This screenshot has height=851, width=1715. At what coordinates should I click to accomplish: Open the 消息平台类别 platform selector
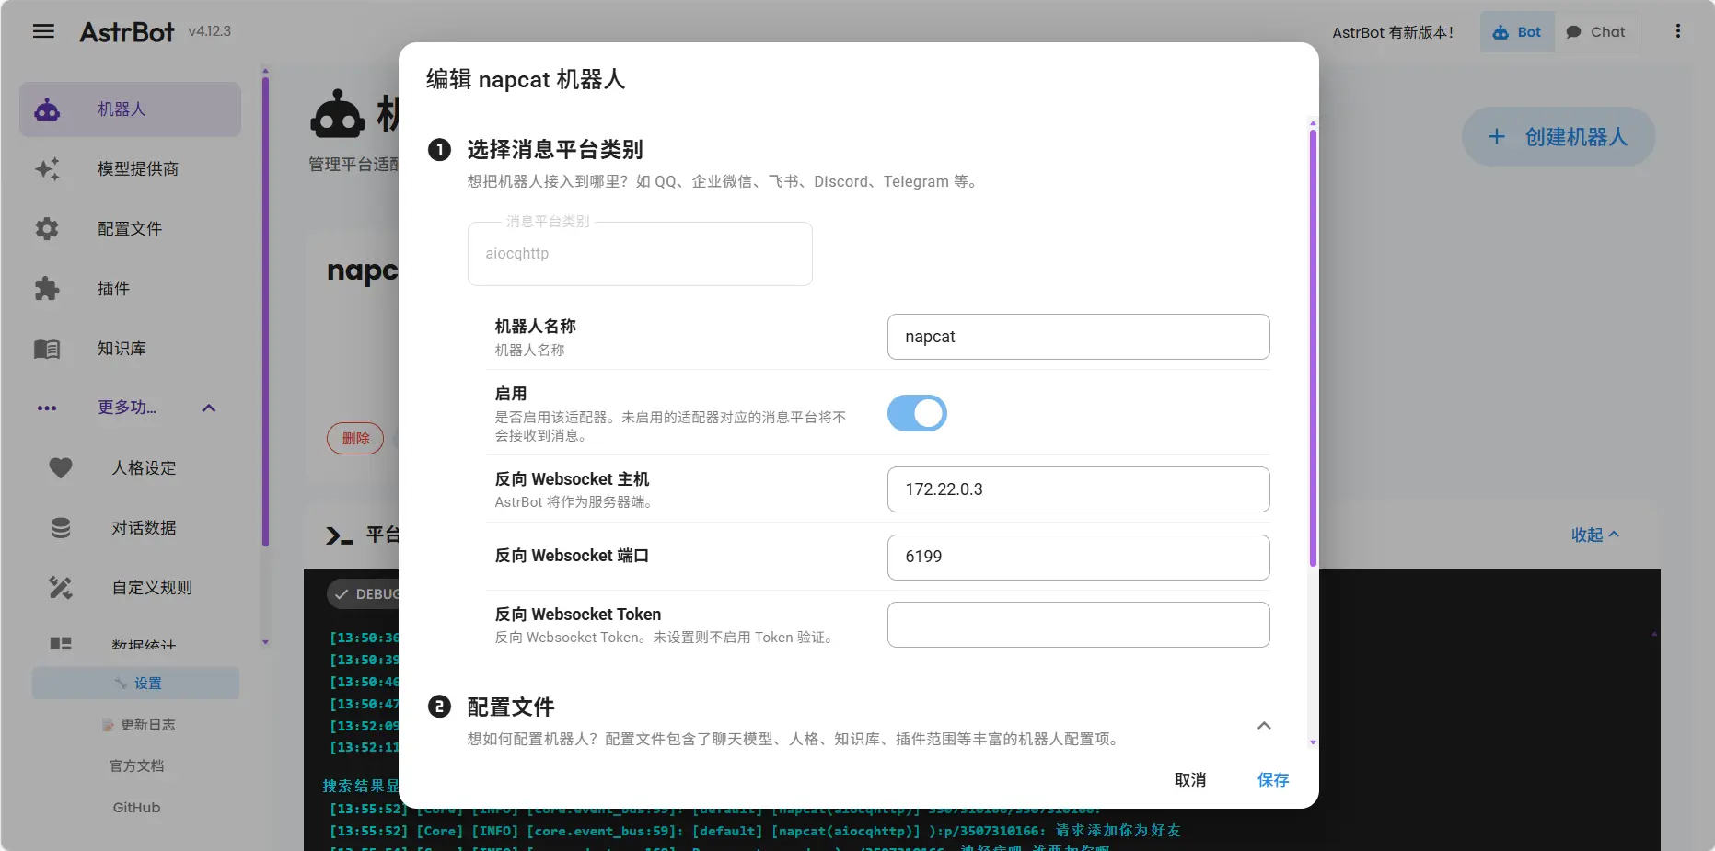click(639, 253)
